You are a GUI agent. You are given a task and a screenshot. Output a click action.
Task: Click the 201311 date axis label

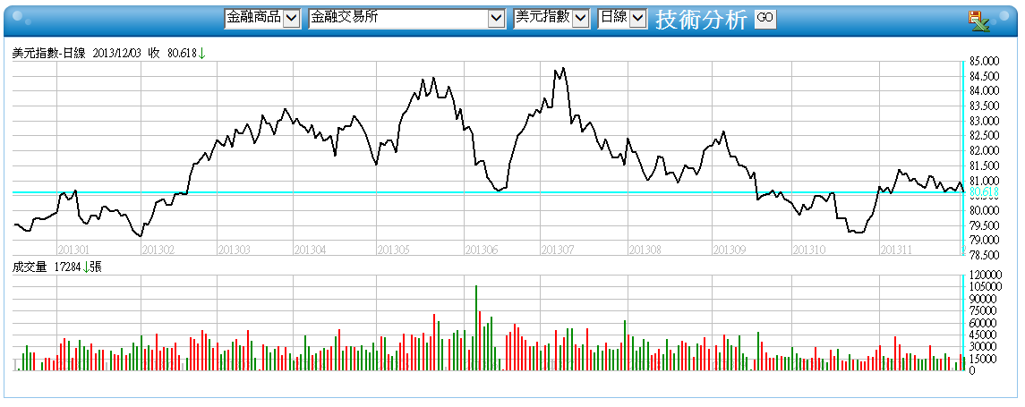tap(896, 250)
